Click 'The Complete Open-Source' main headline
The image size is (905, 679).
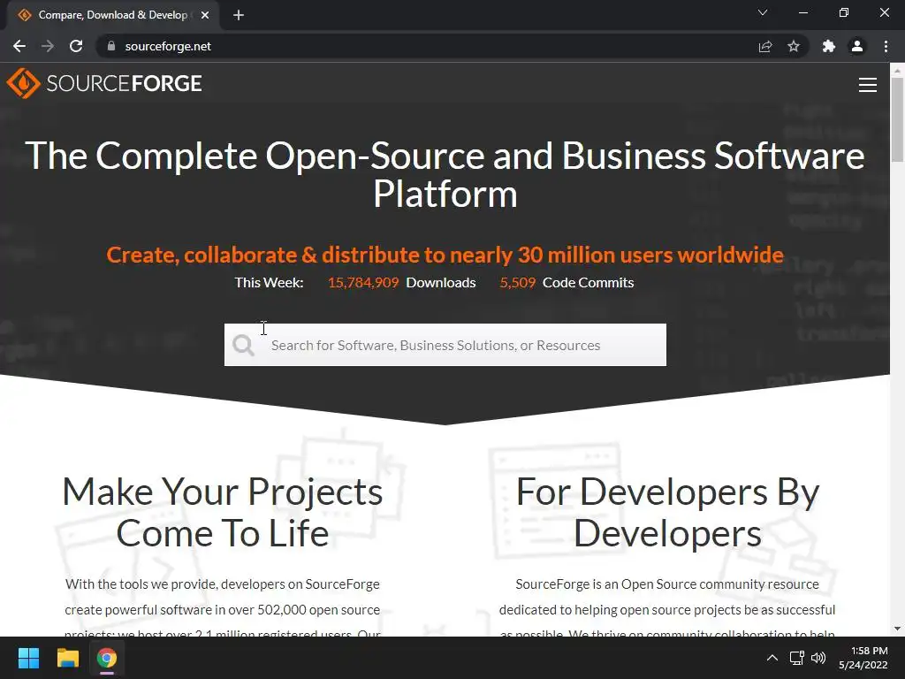coord(445,174)
